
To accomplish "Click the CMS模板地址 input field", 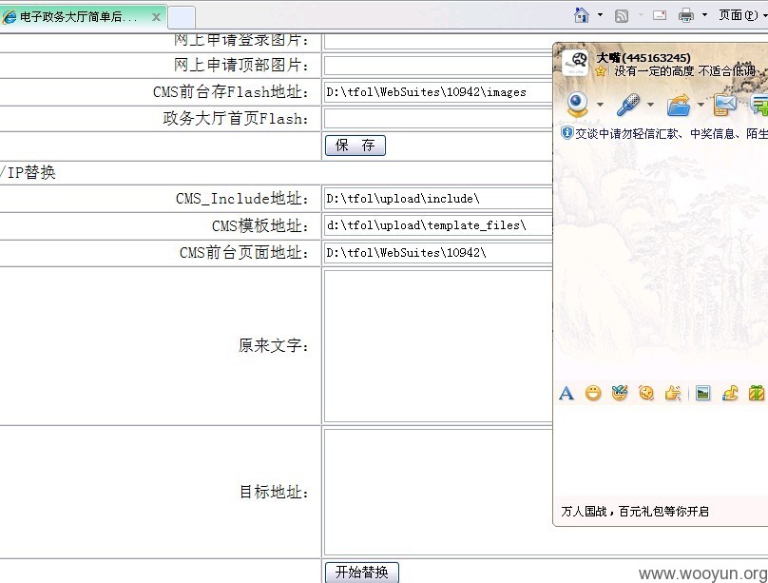I will pos(438,225).
